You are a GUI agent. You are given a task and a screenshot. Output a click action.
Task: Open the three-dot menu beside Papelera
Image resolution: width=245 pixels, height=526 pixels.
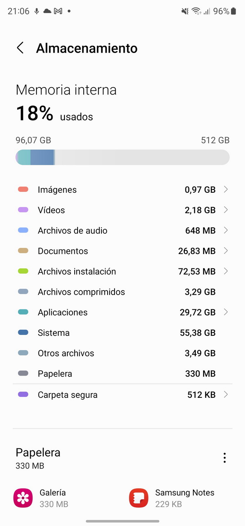(224, 458)
